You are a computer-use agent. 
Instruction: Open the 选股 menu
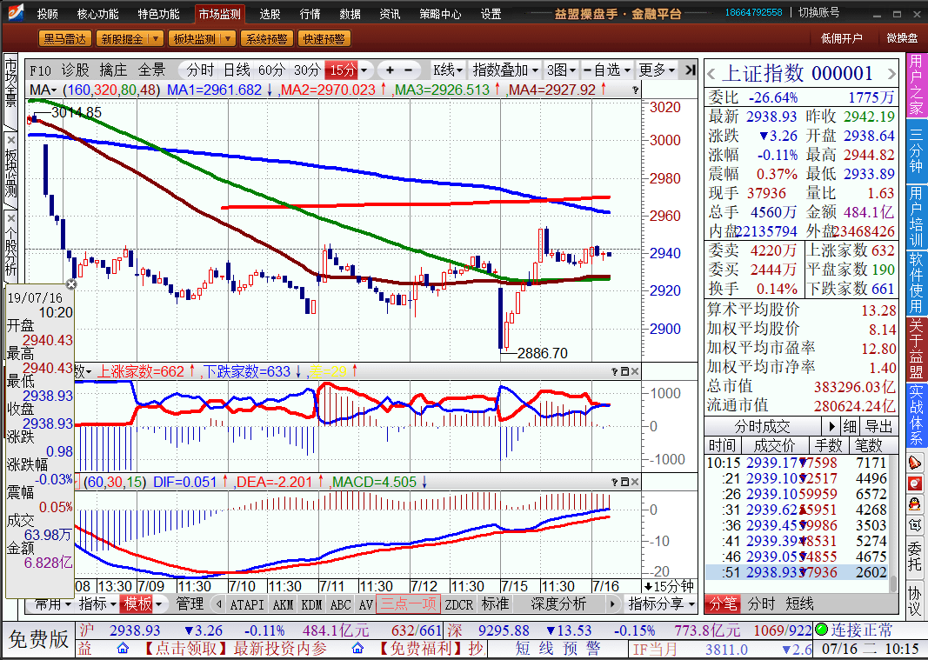click(270, 14)
